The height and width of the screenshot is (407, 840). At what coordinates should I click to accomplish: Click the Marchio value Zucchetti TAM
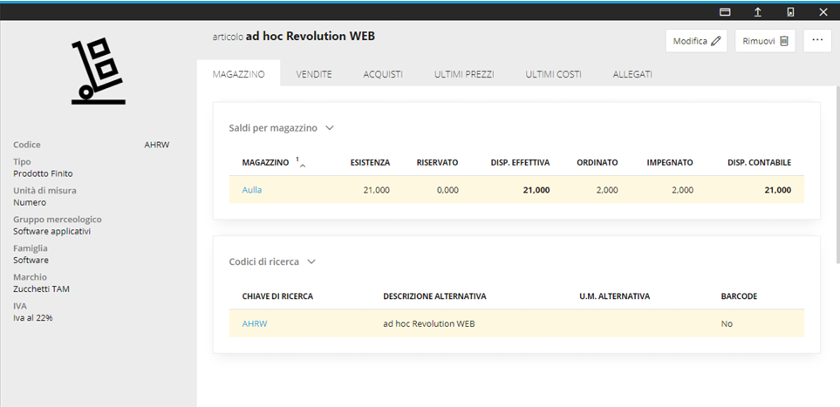(41, 289)
